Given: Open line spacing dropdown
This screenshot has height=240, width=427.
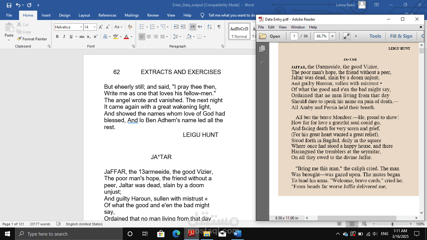Looking at the screenshot, I should 177,37.
